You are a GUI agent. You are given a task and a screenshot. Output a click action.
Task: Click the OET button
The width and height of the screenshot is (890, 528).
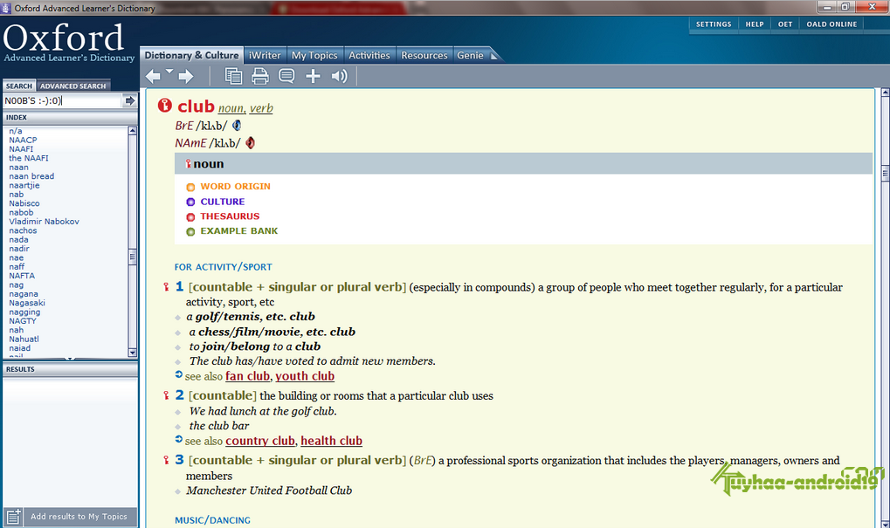click(x=785, y=24)
